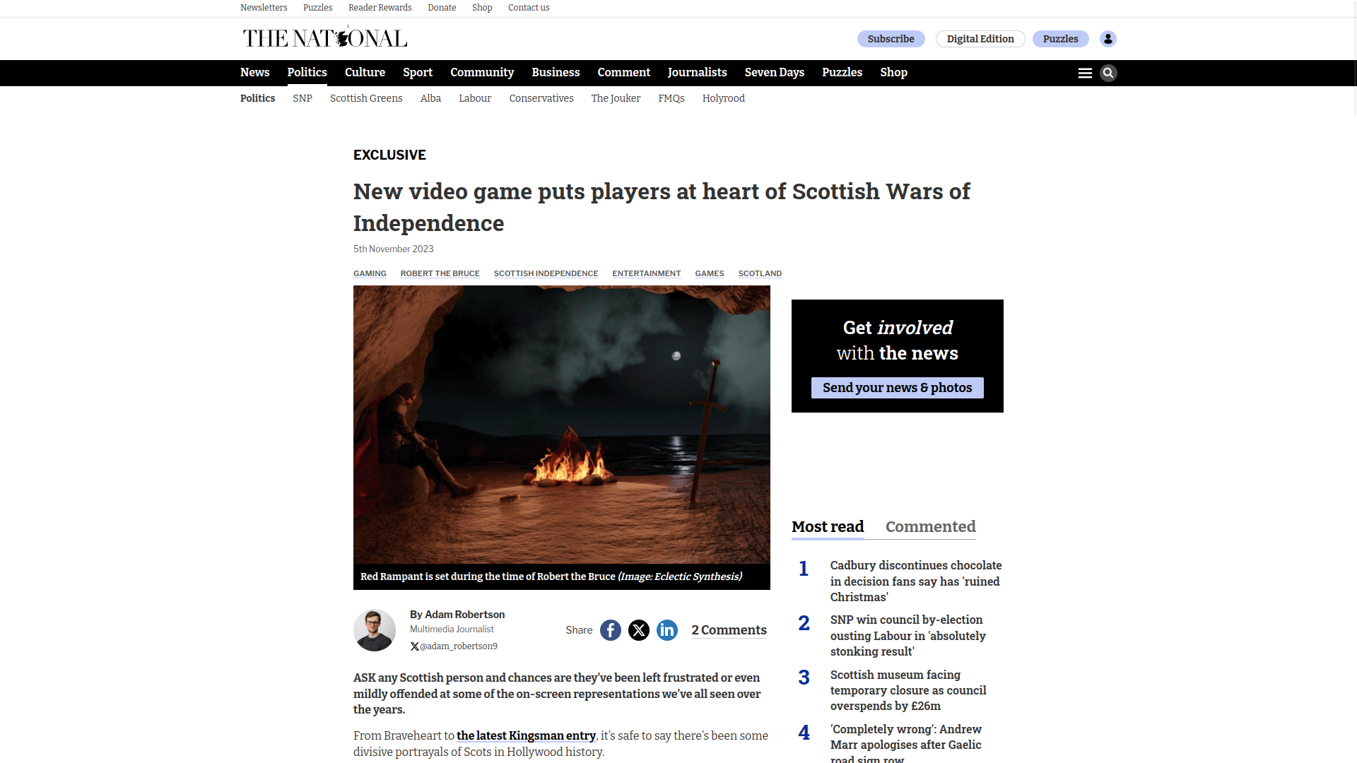Open Comment section
1357x763 pixels.
(x=623, y=72)
